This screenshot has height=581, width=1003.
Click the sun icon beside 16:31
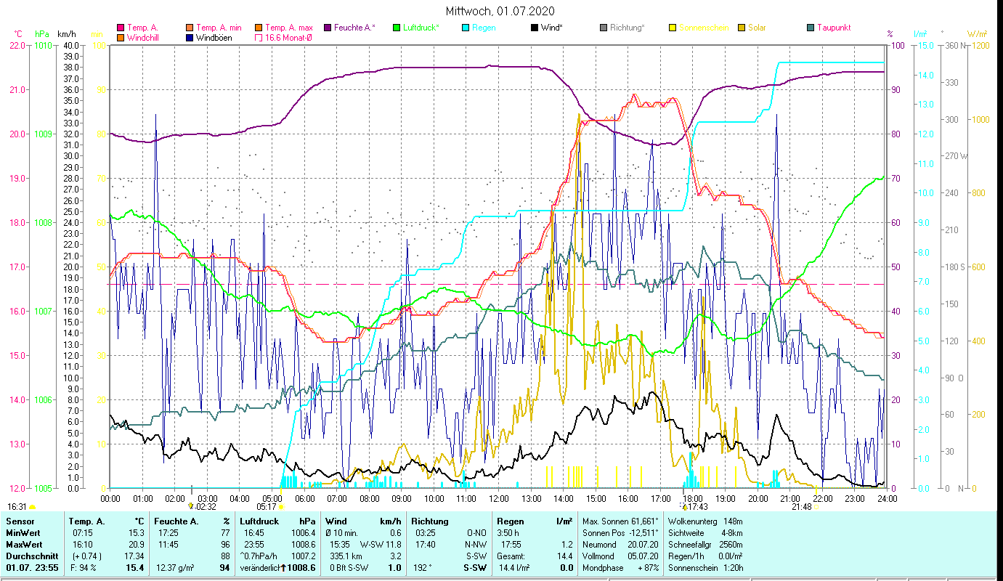[x=32, y=507]
